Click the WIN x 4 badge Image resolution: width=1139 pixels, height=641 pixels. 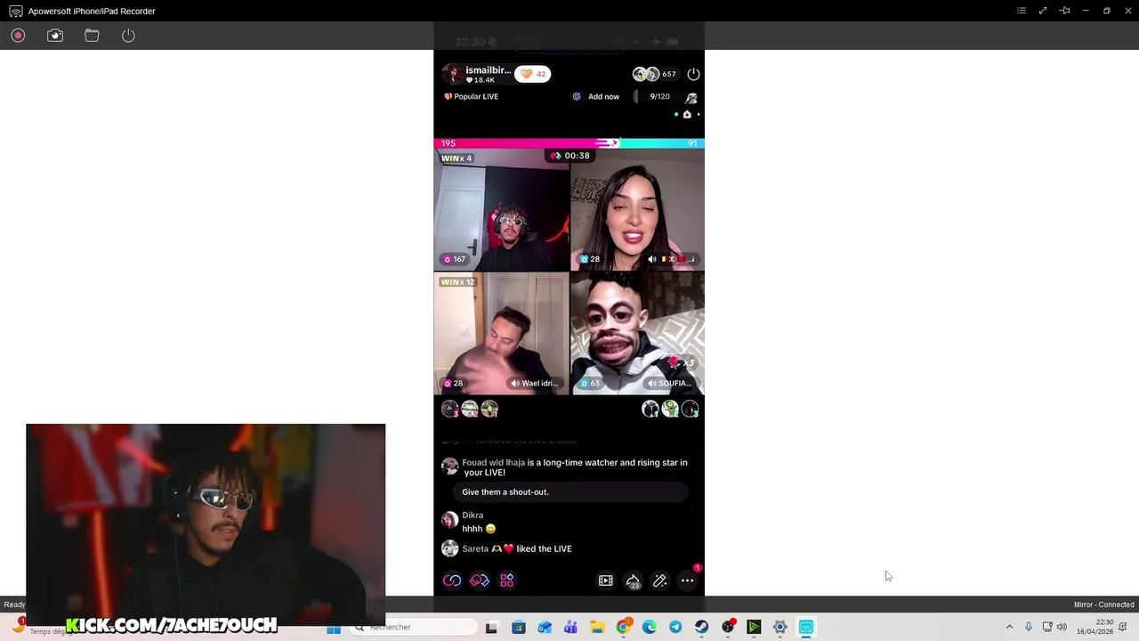[456, 158]
